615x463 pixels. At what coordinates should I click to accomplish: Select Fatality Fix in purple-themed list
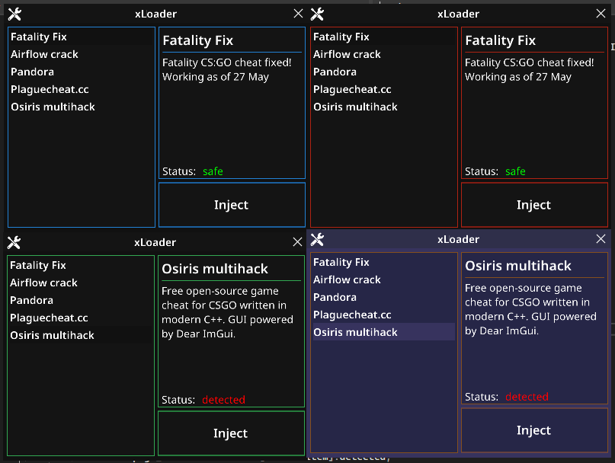click(x=383, y=262)
